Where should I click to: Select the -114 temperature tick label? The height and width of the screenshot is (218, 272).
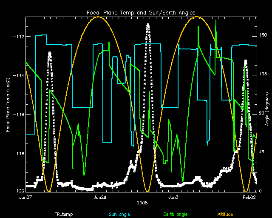pyautogui.click(x=18, y=75)
